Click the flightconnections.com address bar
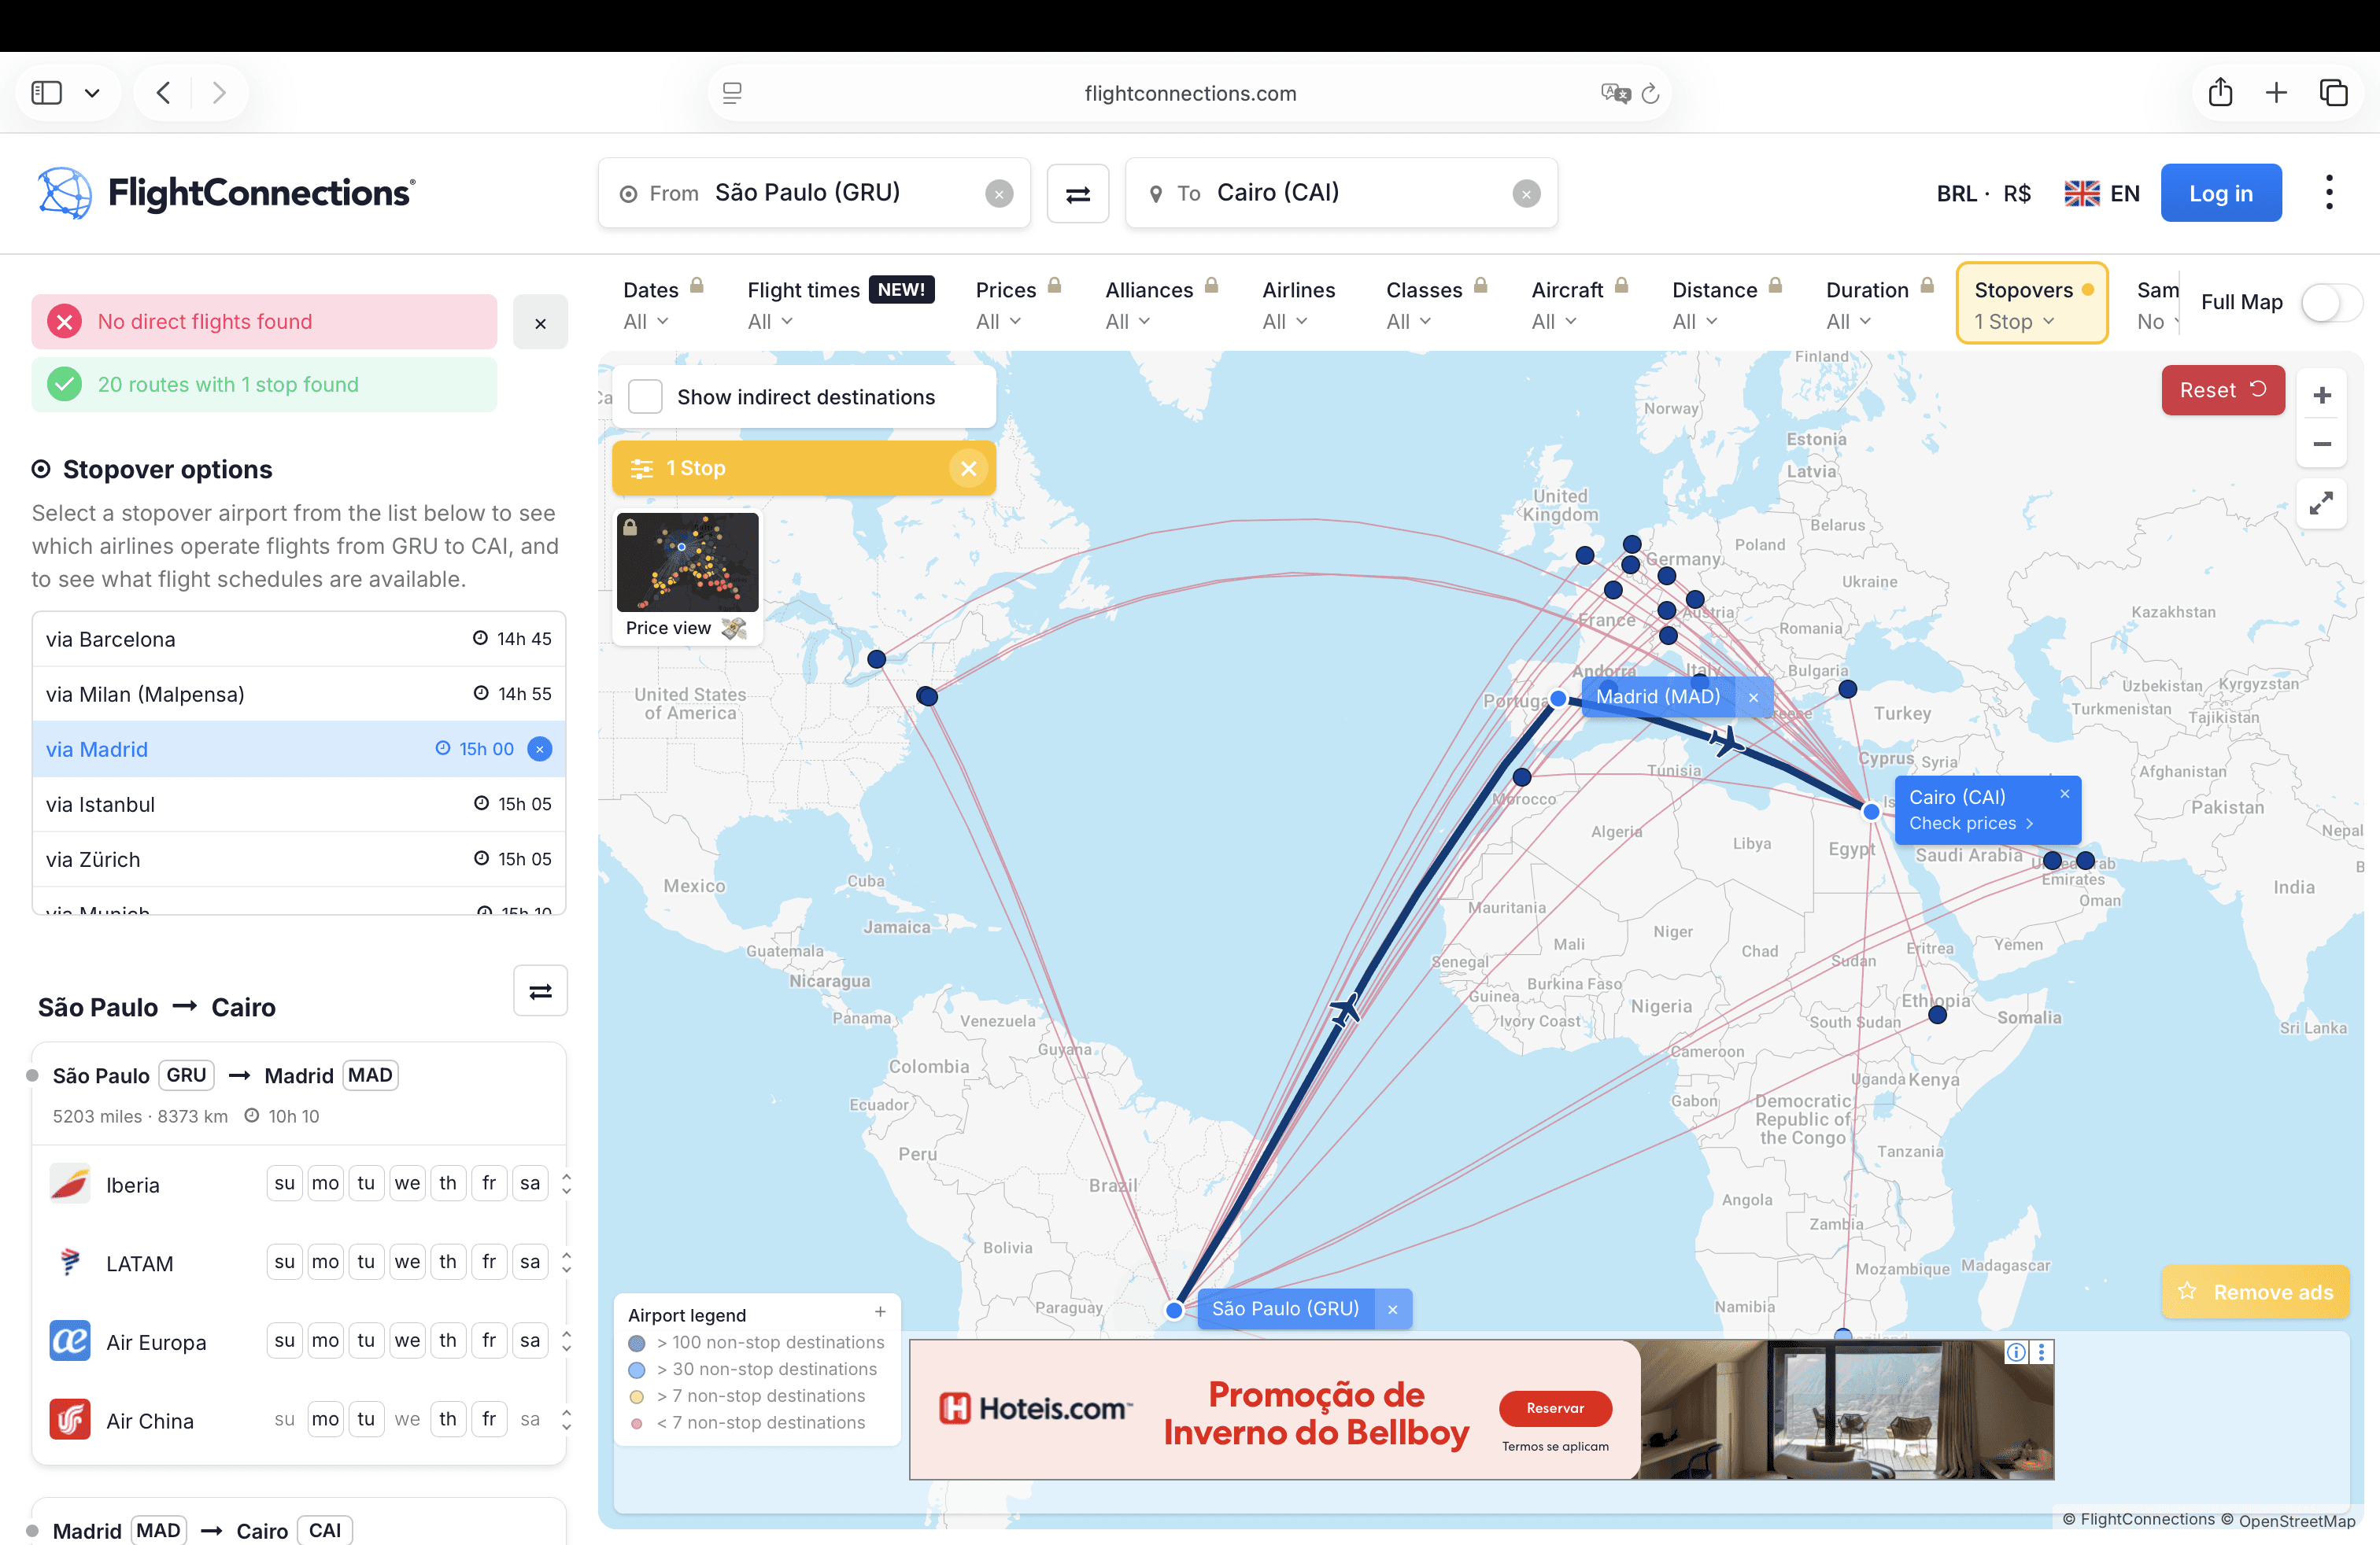The height and width of the screenshot is (1545, 2380). 1190,93
